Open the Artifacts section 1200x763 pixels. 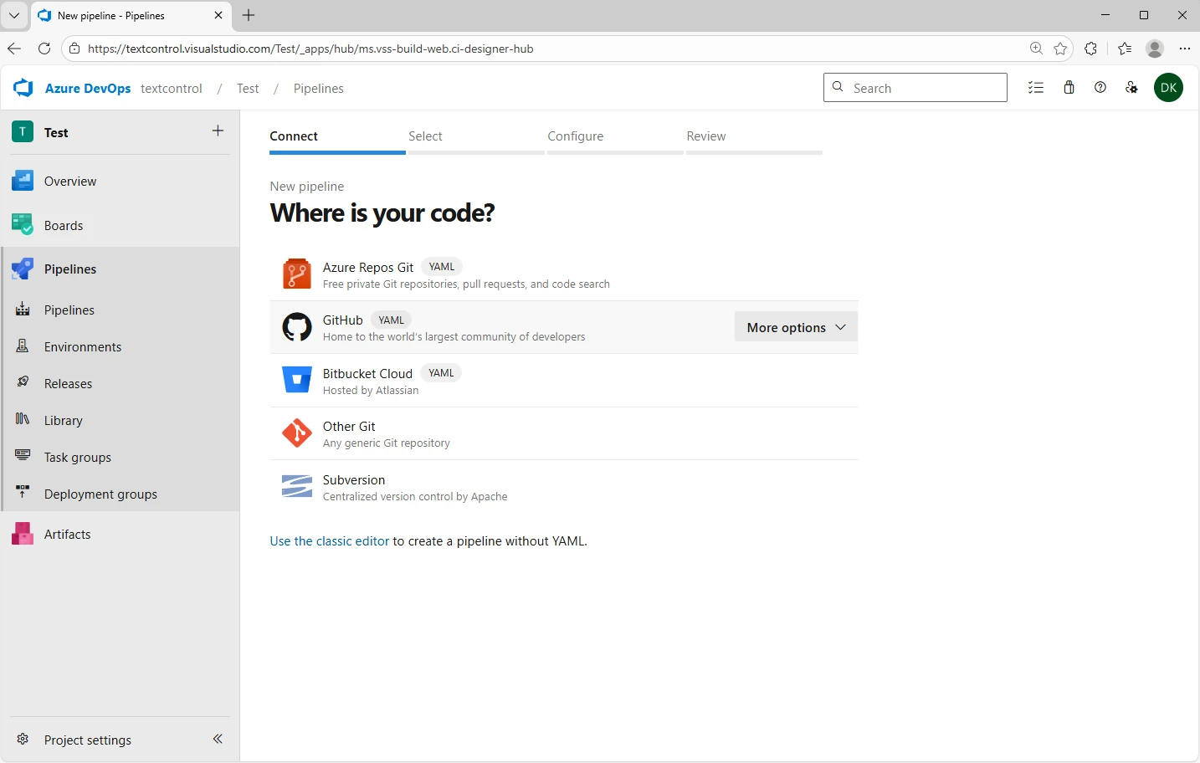point(68,534)
